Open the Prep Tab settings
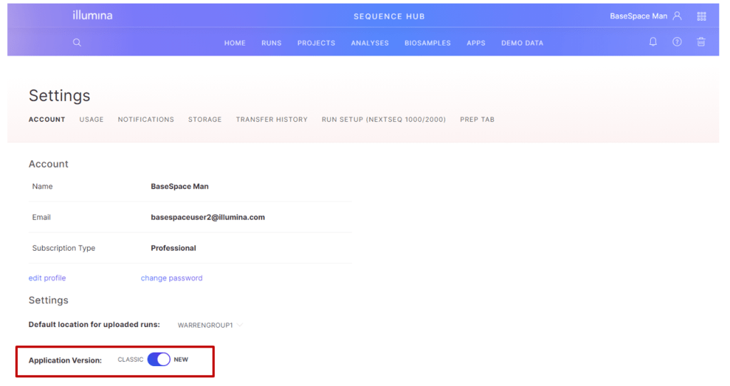This screenshot has width=730, height=386. [477, 120]
